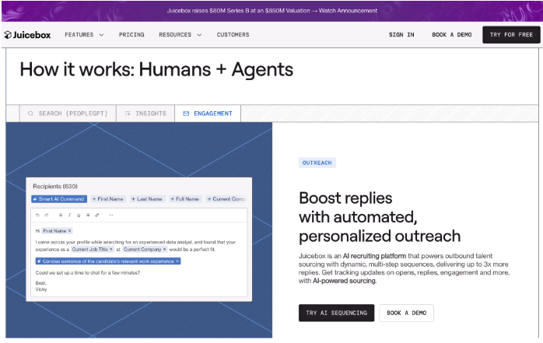The image size is (543, 343).
Task: Select the Engagement tab
Action: click(208, 114)
